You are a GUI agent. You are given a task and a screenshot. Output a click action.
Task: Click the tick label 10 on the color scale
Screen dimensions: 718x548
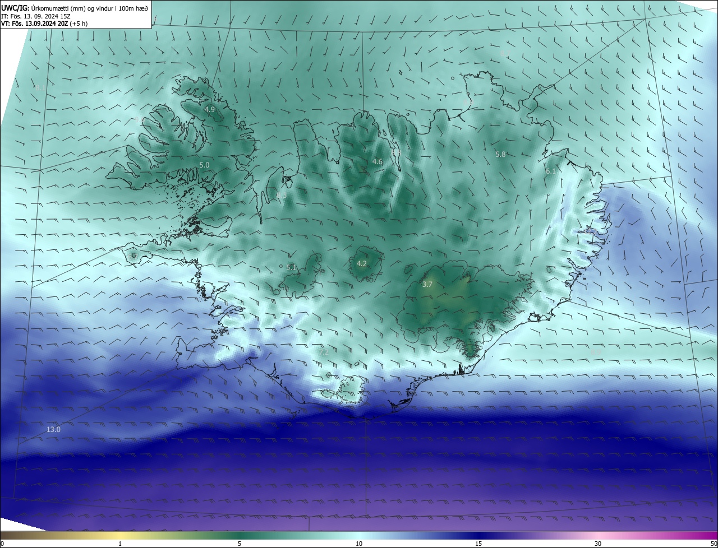pyautogui.click(x=359, y=544)
